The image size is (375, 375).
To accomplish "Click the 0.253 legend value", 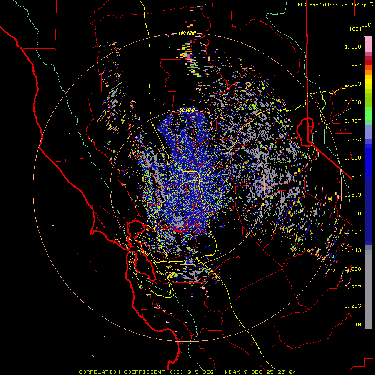I will [x=353, y=306].
